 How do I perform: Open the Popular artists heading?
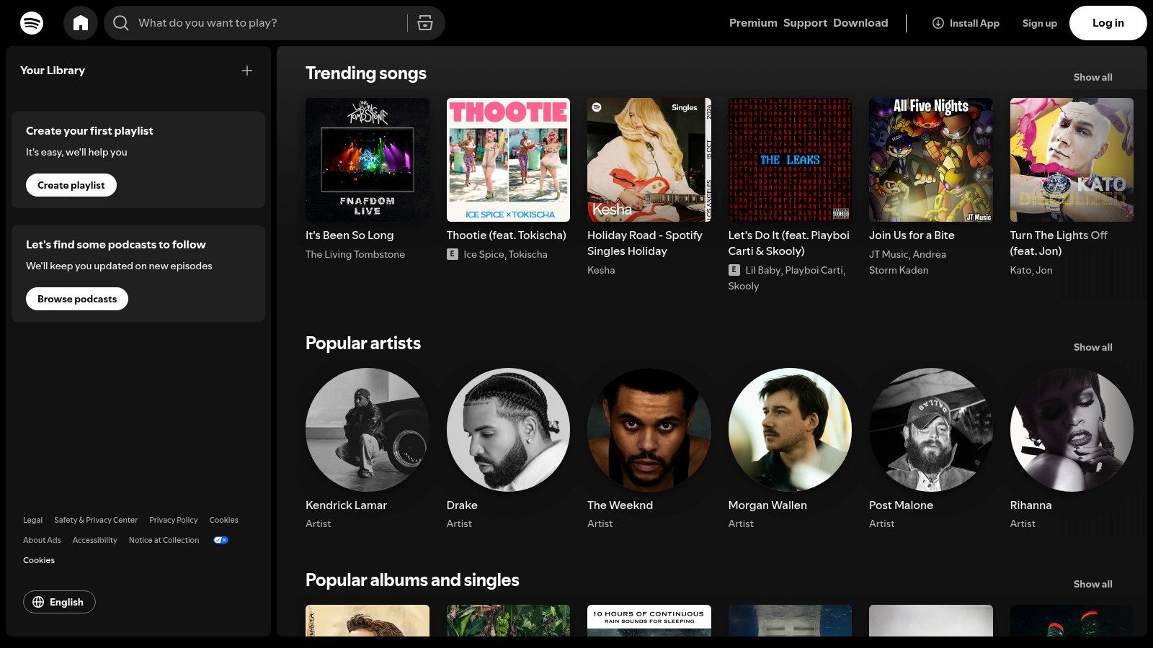pyautogui.click(x=363, y=343)
